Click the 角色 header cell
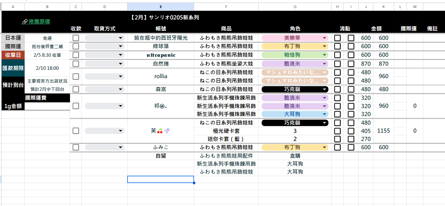Viewport: 445px width, 206px height. (x=295, y=28)
